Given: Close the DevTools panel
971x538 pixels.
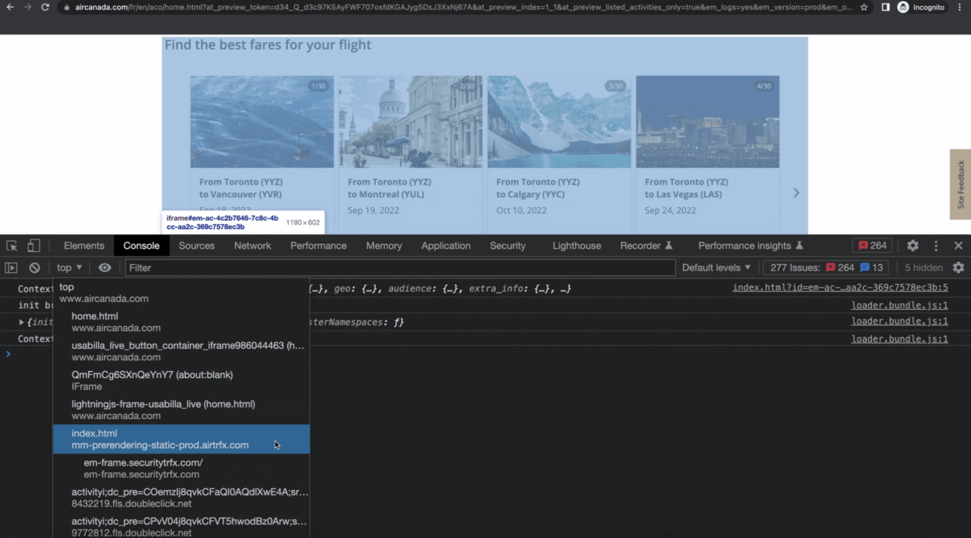Looking at the screenshot, I should tap(958, 246).
